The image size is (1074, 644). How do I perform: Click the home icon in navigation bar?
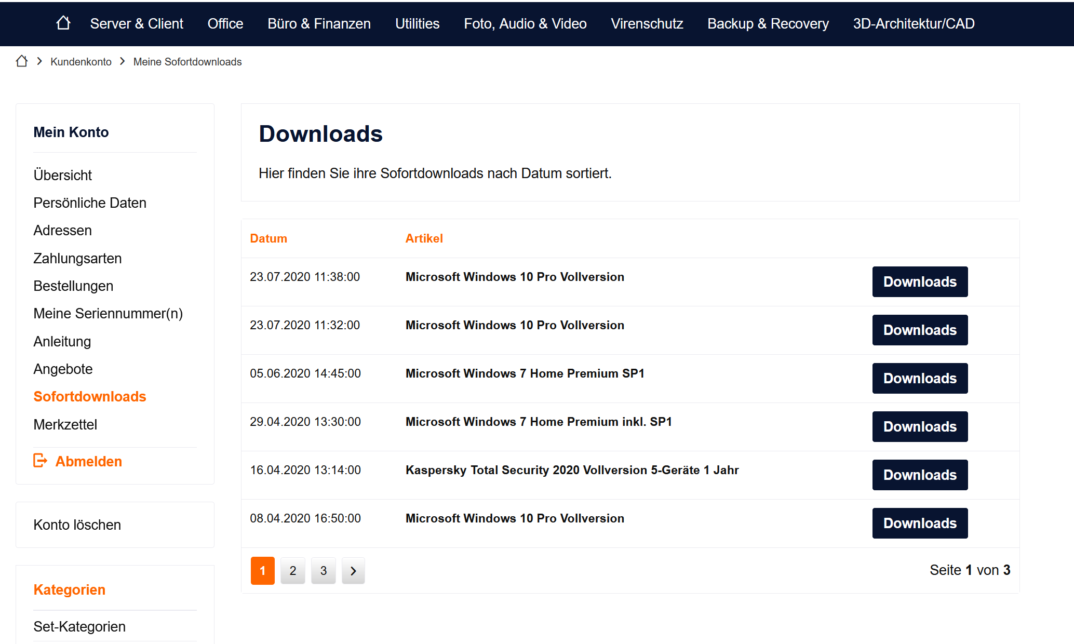click(x=63, y=23)
